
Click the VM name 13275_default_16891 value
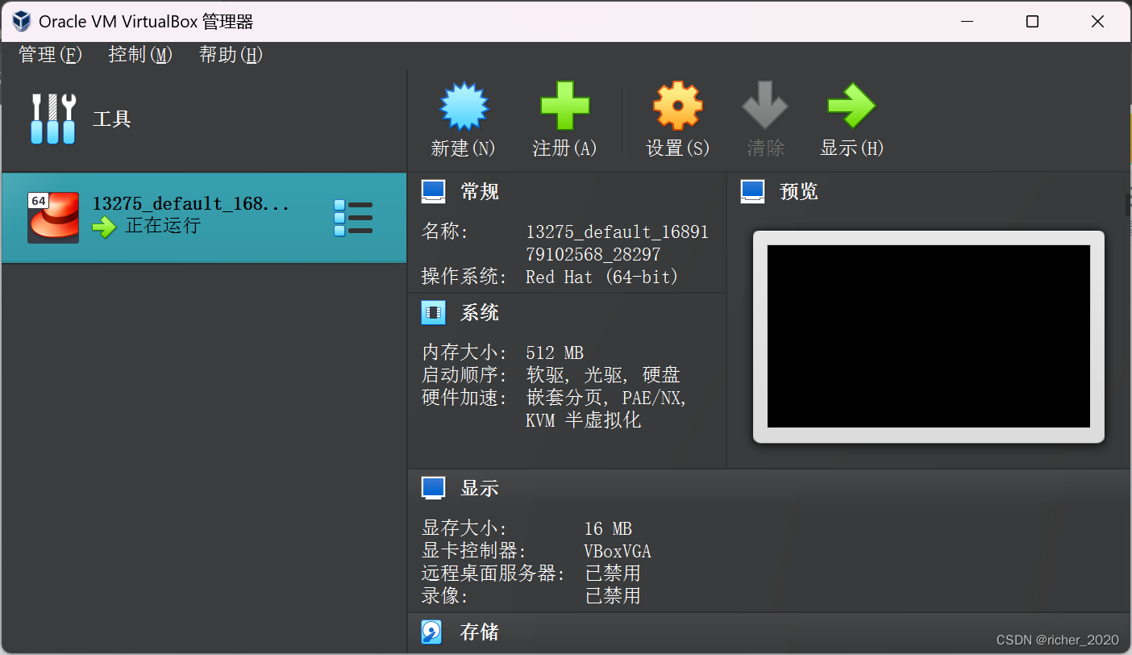coord(617,243)
